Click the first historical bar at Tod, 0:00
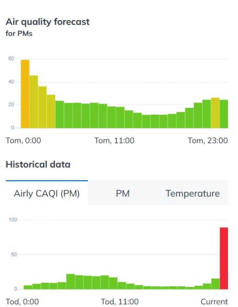This screenshot has width=238, height=307. pyautogui.click(x=28, y=287)
